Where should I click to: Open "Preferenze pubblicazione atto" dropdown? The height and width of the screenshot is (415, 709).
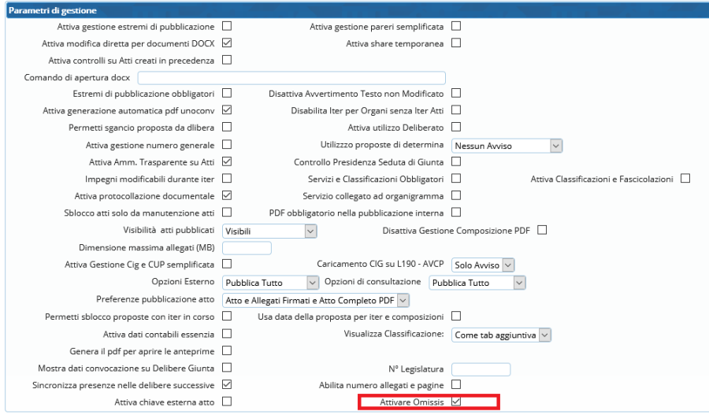point(317,299)
